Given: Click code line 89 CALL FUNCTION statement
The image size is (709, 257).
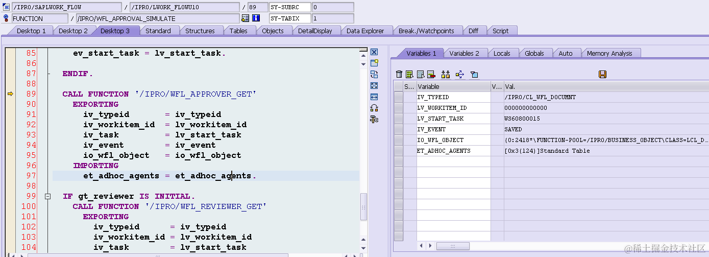Looking at the screenshot, I should [x=159, y=94].
